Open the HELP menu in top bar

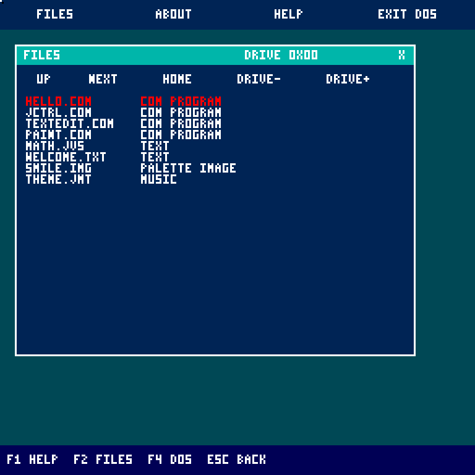point(288,14)
